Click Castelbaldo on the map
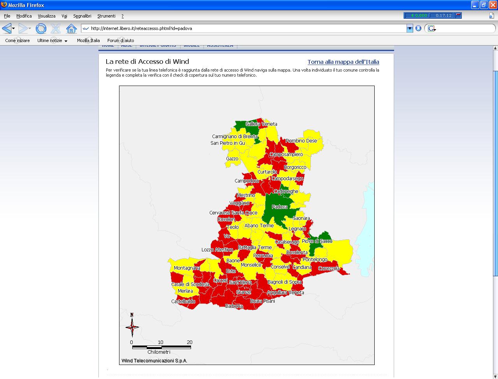This screenshot has height=379, width=498. coord(183,302)
